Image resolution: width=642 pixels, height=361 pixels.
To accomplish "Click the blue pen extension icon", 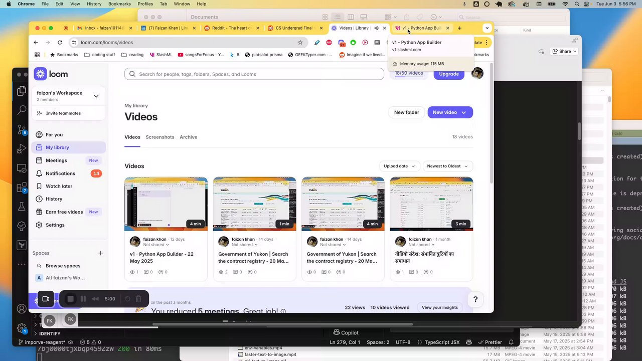I will (317, 43).
